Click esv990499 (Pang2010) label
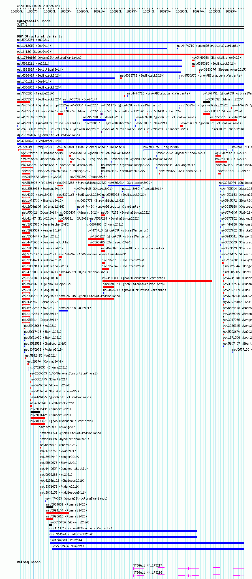This screenshot has height=579, width=252. tap(35, 147)
